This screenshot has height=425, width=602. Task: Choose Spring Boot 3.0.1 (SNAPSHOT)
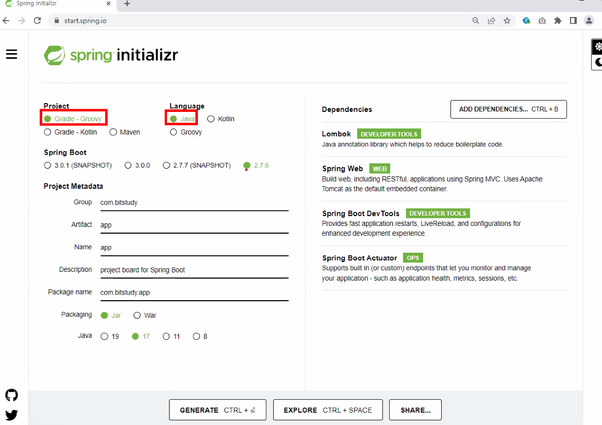78,166
